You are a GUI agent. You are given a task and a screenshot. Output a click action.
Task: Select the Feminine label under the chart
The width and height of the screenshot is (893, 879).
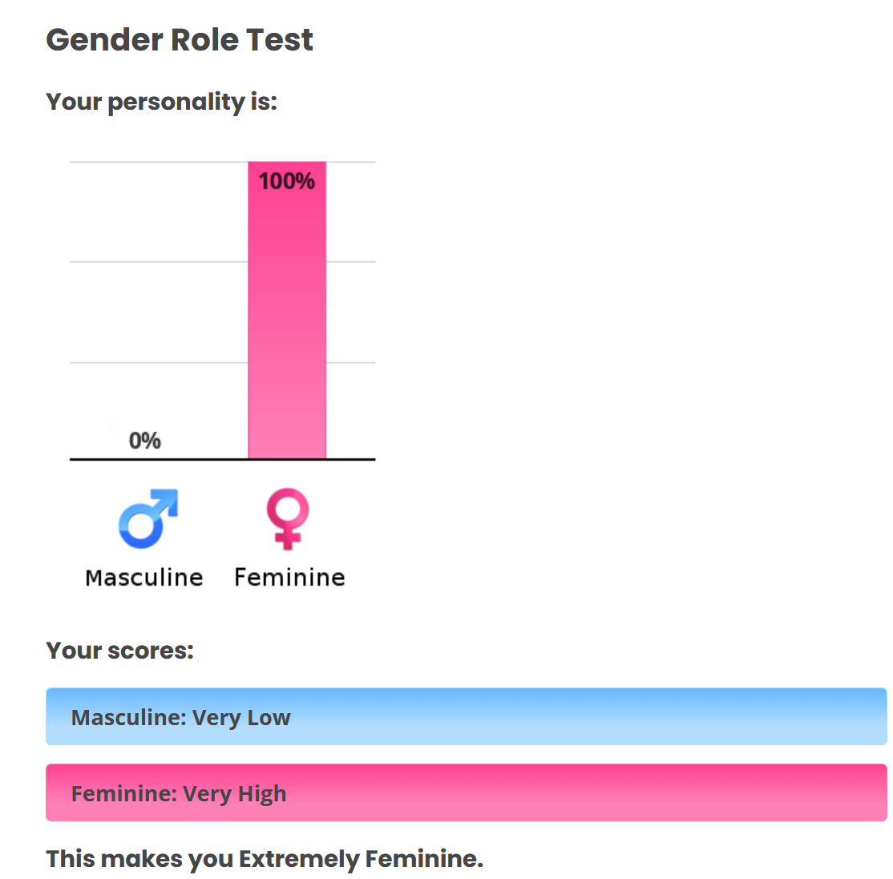coord(289,578)
